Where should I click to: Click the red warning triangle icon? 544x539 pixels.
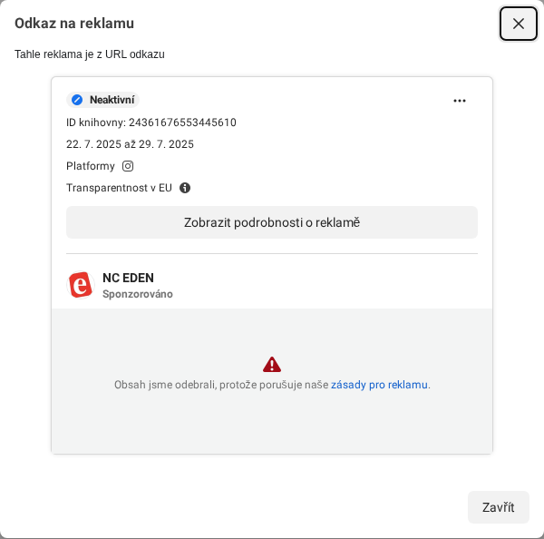click(272, 364)
